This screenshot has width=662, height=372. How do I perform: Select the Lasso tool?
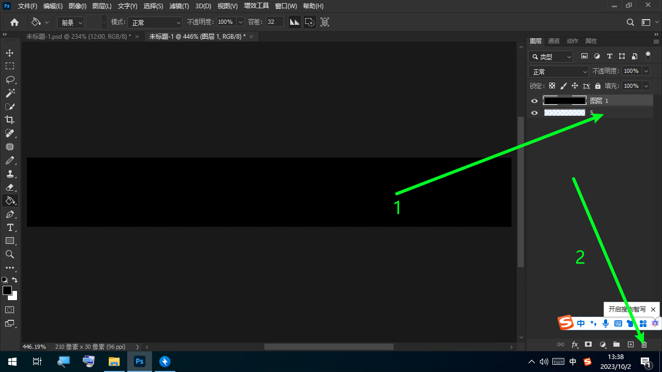click(10, 80)
